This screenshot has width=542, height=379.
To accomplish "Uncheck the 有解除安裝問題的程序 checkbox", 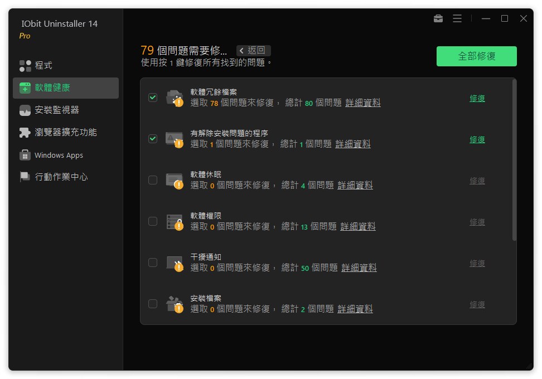I will pos(153,139).
